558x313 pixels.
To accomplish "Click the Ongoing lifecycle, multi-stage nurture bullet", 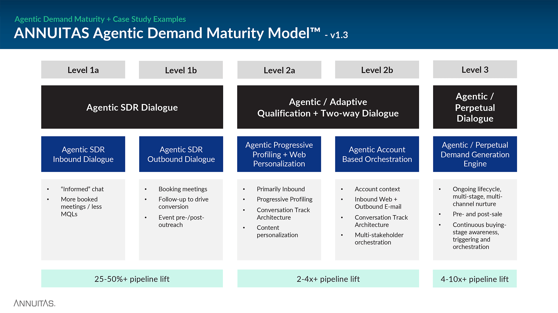I will coord(477,196).
